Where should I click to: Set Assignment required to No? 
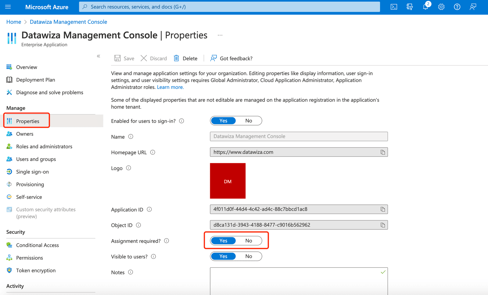tap(249, 241)
